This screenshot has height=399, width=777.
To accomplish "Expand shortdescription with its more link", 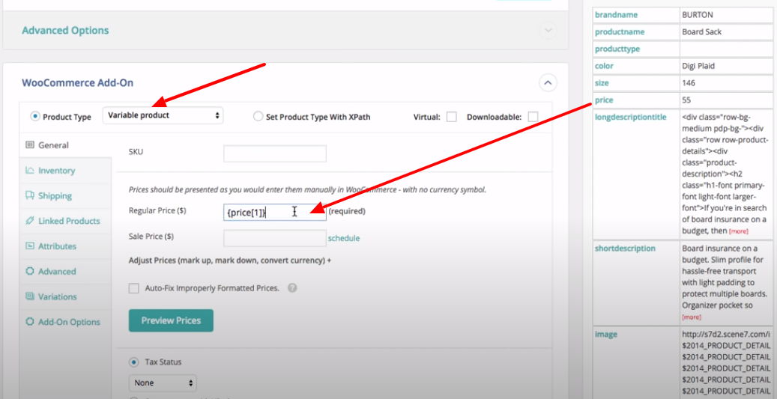I will pyautogui.click(x=692, y=317).
